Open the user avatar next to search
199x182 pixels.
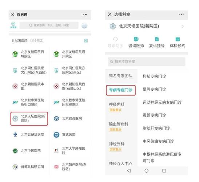(x=84, y=25)
